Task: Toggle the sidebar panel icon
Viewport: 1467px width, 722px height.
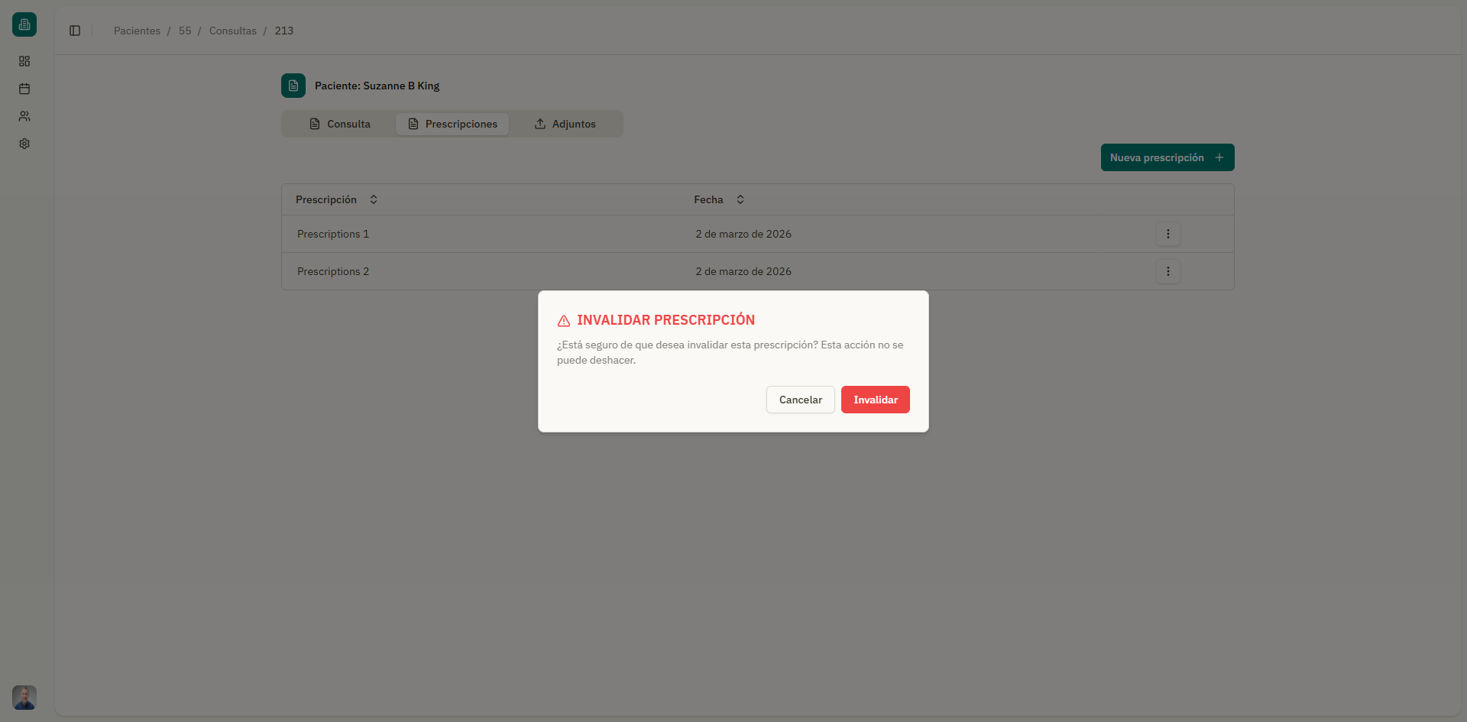Action: 75,31
